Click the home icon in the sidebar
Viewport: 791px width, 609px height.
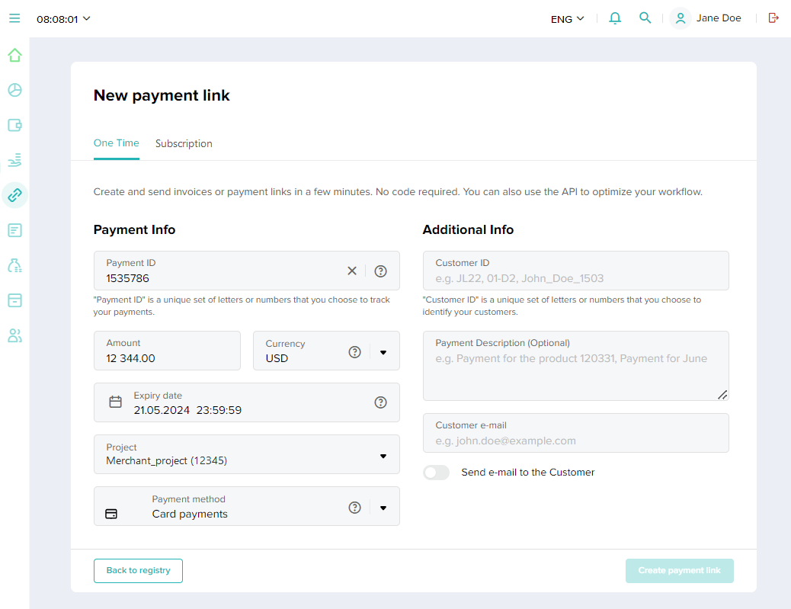pyautogui.click(x=14, y=55)
